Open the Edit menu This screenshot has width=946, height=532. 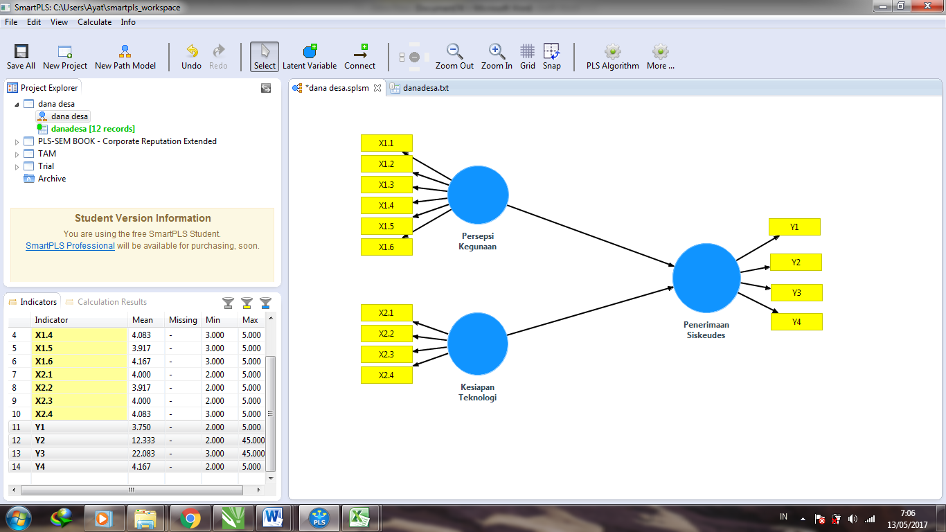point(34,22)
